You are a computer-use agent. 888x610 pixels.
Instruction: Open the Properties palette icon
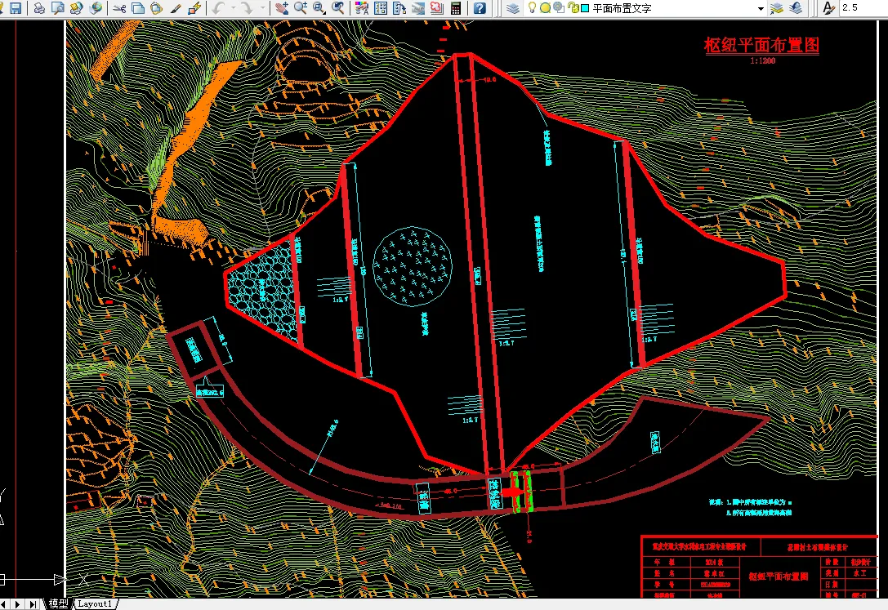coord(362,8)
